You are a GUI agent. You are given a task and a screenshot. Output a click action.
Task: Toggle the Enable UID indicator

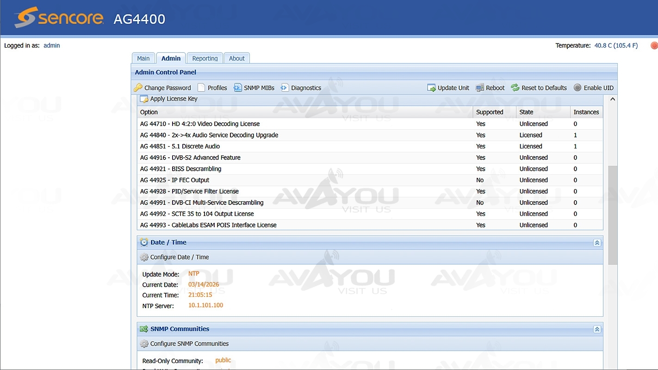point(577,88)
